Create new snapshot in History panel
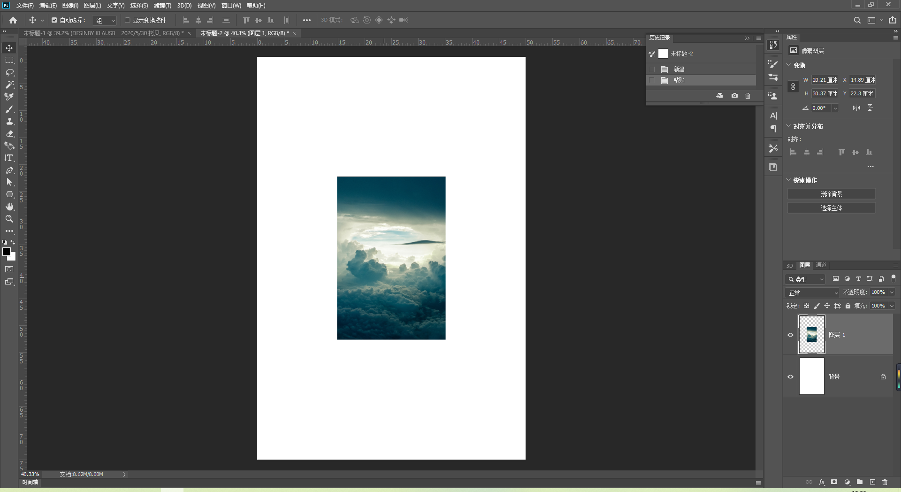 [734, 95]
